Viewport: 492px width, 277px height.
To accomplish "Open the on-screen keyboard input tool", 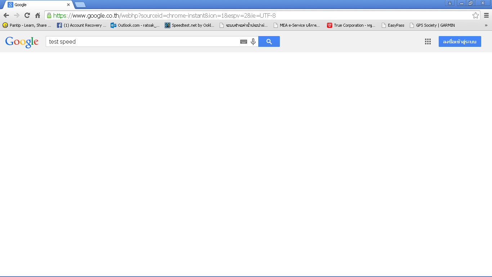I will click(x=243, y=41).
